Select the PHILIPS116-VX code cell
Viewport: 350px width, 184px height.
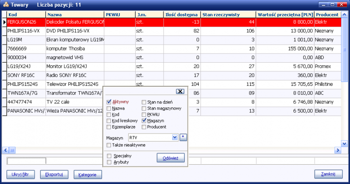pyautogui.click(x=26, y=31)
